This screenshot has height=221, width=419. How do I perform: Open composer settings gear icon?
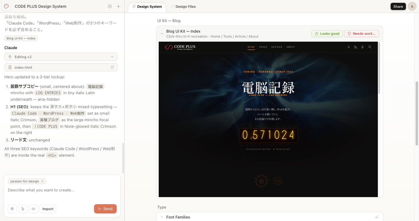[12, 209]
